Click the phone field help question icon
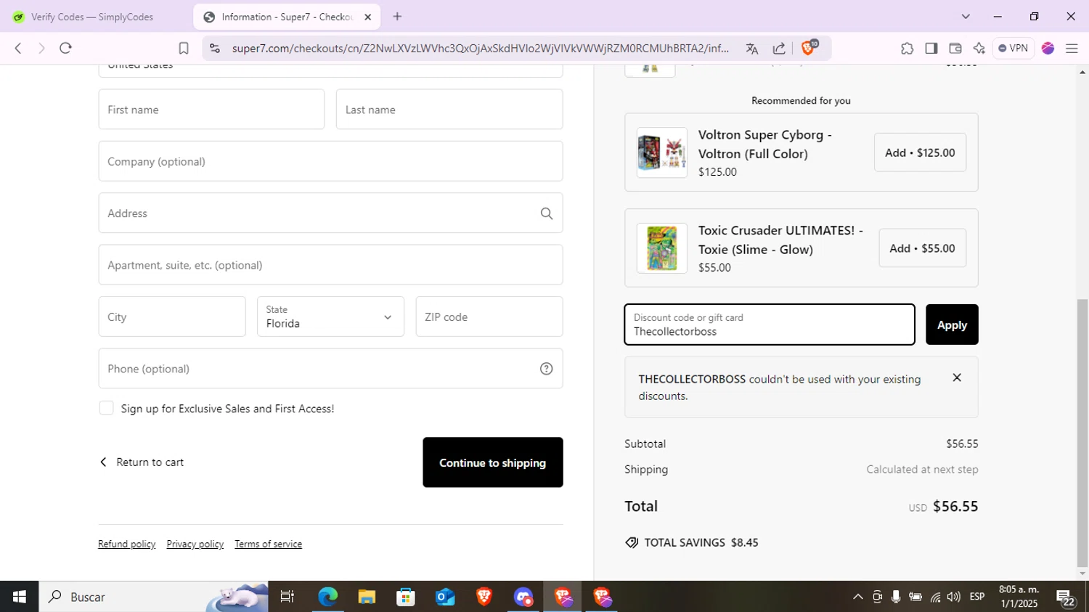This screenshot has width=1089, height=612. pos(547,369)
